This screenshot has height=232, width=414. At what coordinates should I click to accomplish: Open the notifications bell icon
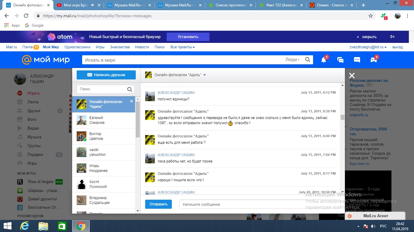pos(324,60)
